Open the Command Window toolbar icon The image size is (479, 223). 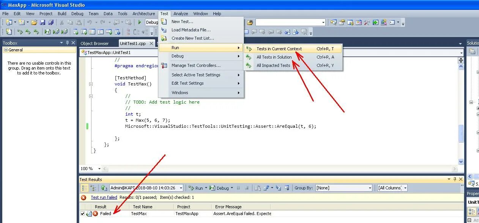pyautogui.click(x=392, y=22)
